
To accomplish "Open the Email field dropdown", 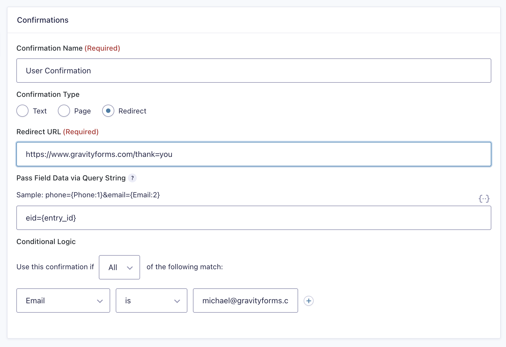I will click(x=63, y=301).
